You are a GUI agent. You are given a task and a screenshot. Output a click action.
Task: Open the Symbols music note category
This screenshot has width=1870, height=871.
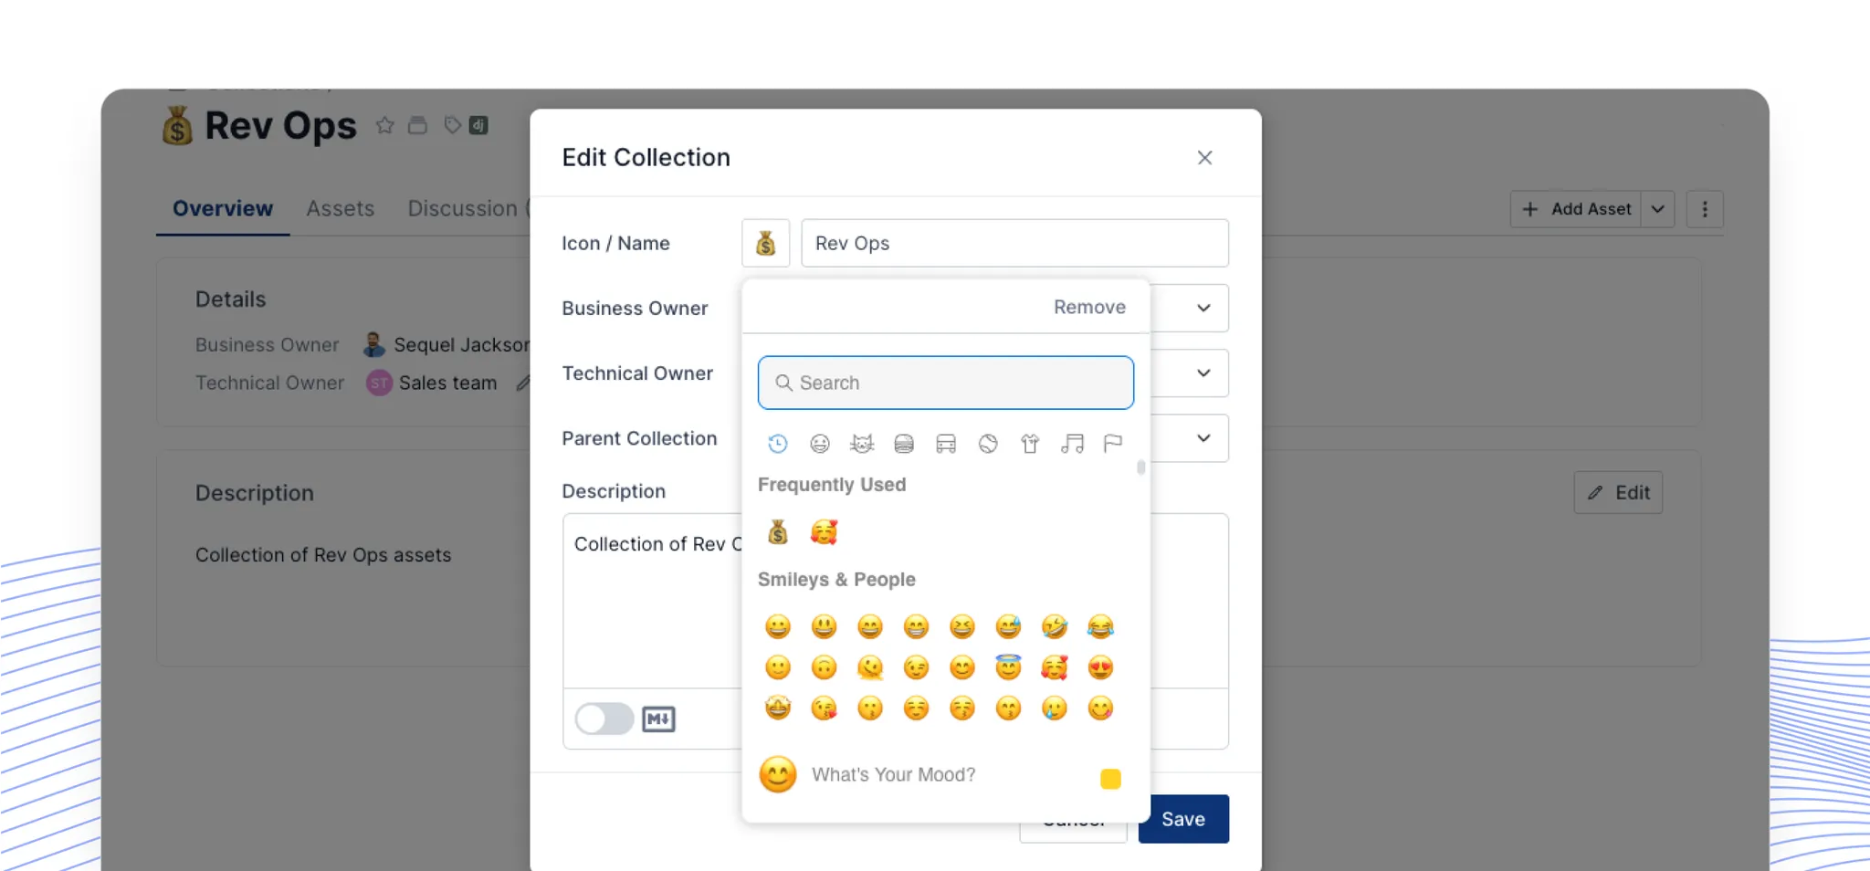click(1072, 444)
